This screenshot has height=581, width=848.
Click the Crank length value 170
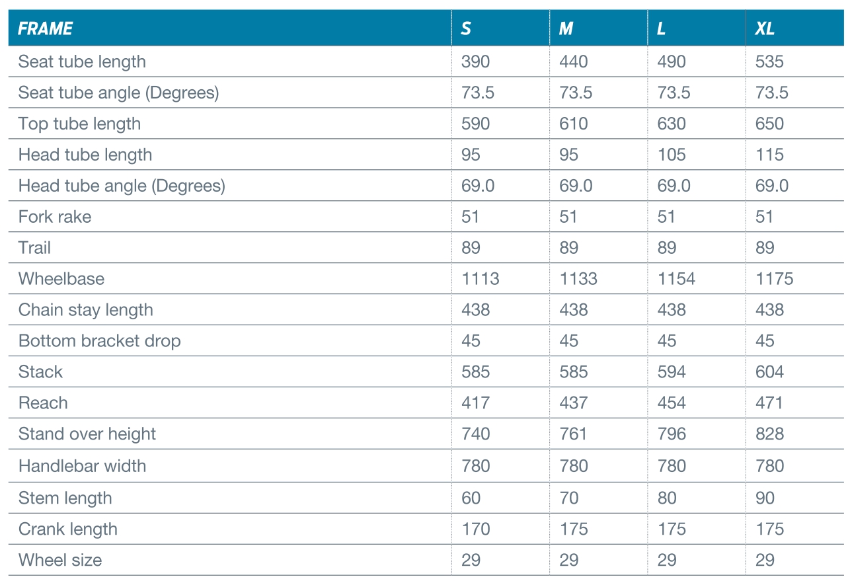click(x=475, y=529)
